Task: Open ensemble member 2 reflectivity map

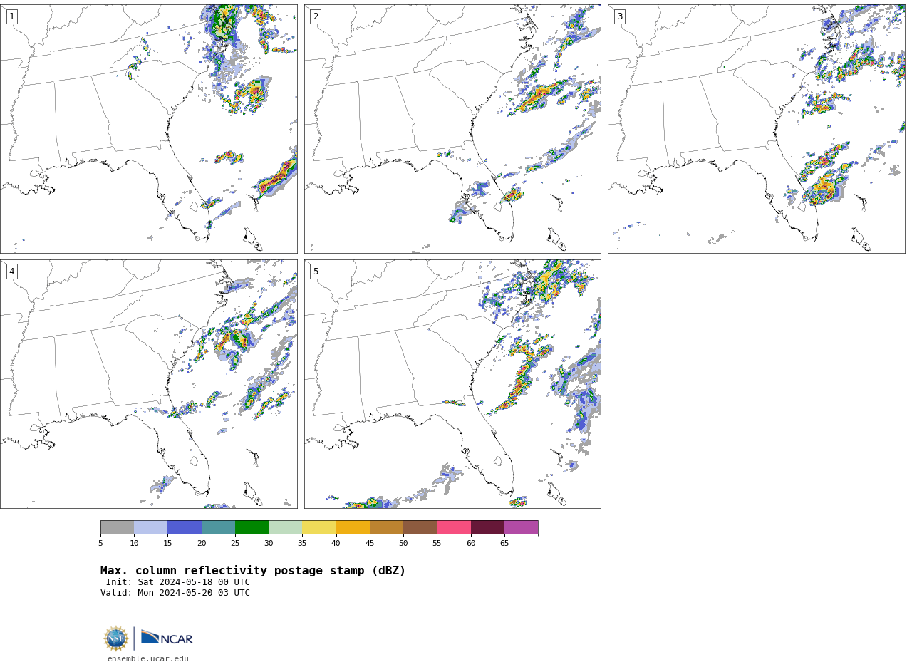Action: [452, 129]
